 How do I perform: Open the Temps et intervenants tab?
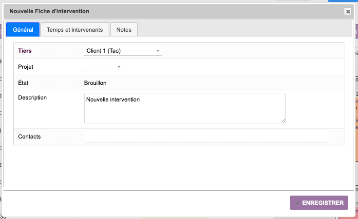click(x=75, y=30)
